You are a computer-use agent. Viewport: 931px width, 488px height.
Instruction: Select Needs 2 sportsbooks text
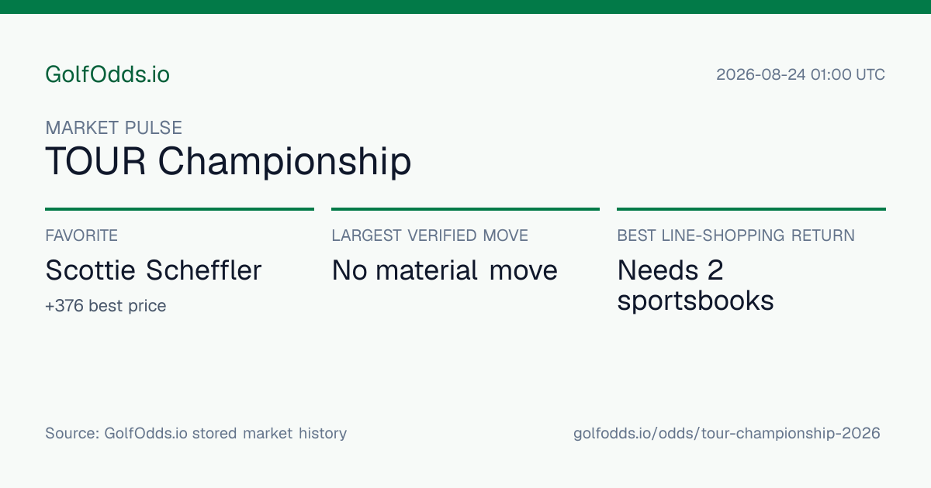[696, 285]
